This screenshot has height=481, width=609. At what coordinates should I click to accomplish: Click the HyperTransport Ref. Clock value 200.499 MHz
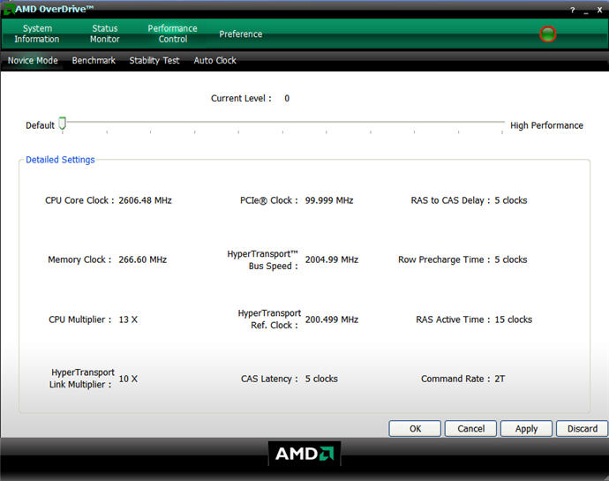(332, 319)
